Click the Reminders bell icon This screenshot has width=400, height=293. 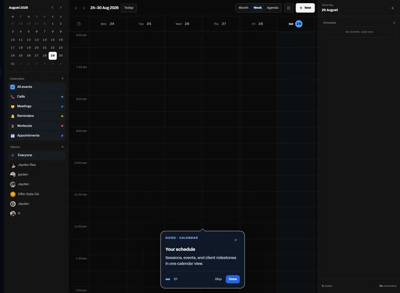tap(12, 116)
